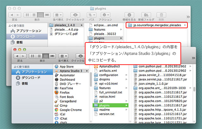This screenshot has height=129, width=202.
Task: Click the Delete trash toolbar button
Action: (x=161, y=15)
